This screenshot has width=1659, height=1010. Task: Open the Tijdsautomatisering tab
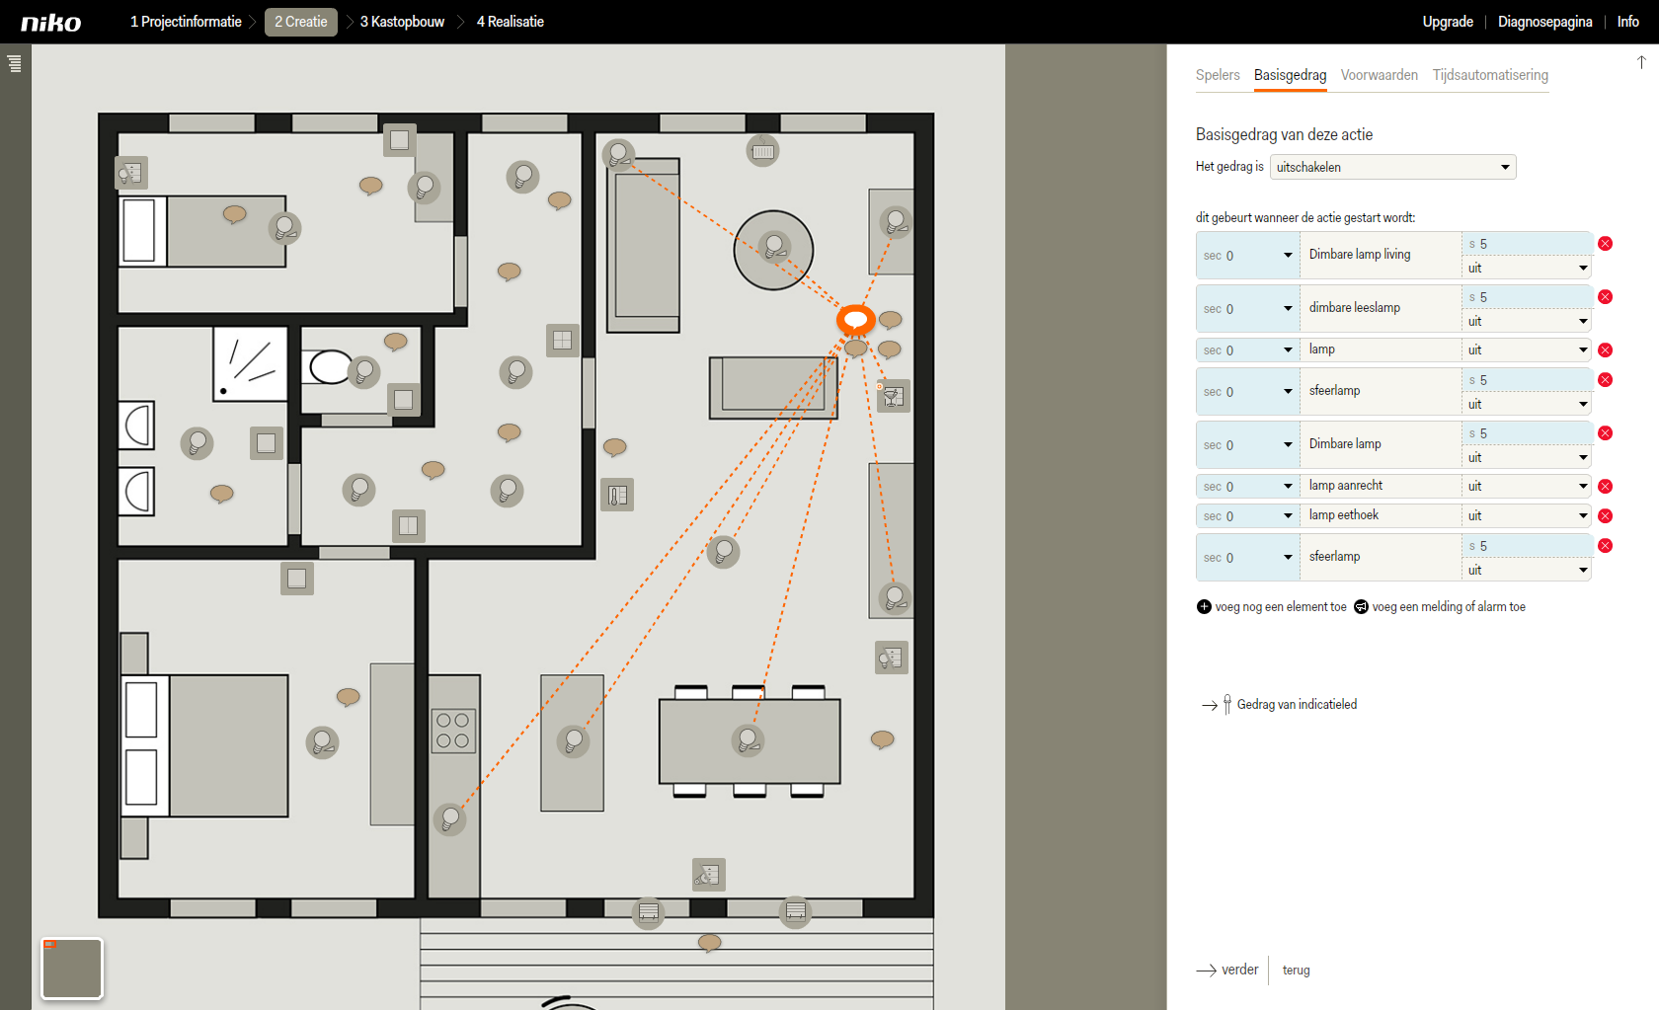point(1490,75)
